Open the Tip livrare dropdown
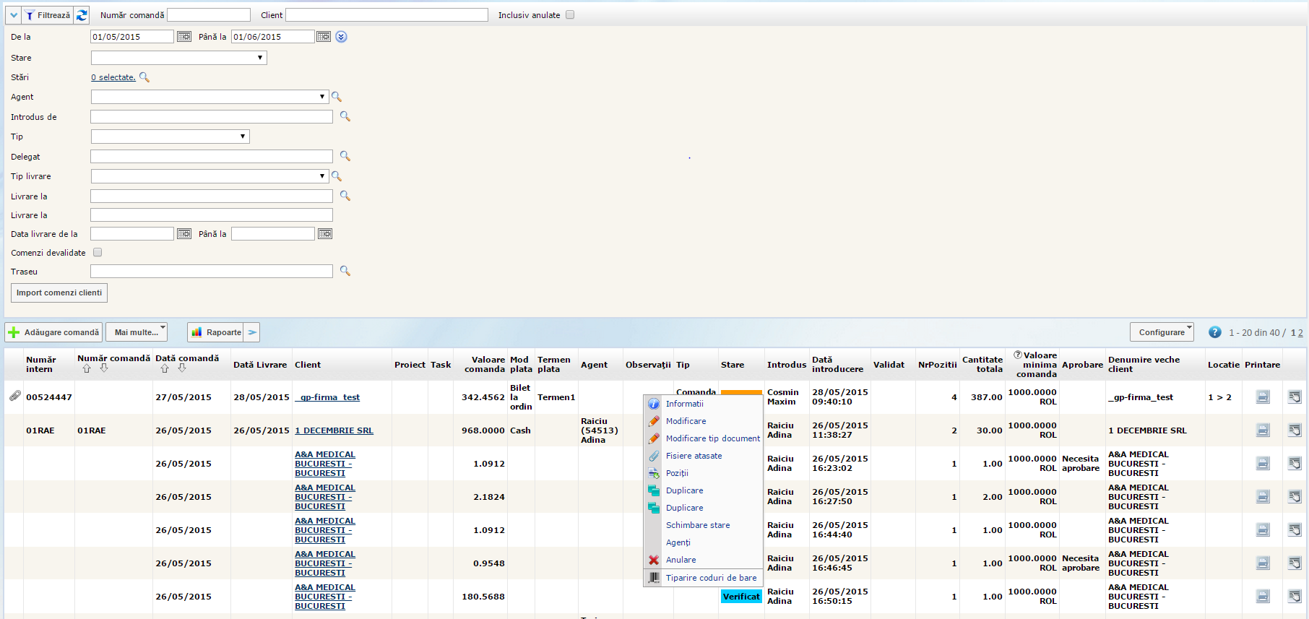This screenshot has height=619, width=1309. point(209,176)
